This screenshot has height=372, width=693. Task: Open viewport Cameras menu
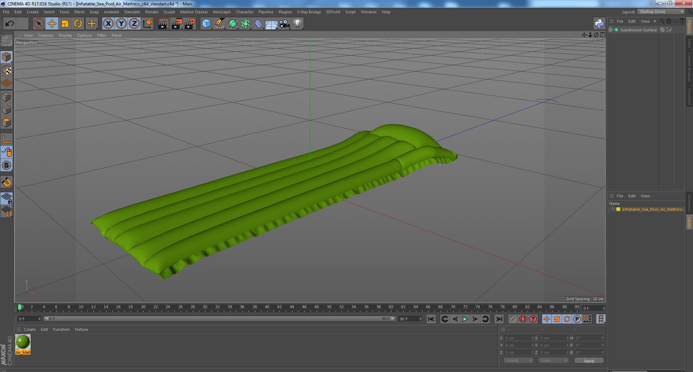46,35
